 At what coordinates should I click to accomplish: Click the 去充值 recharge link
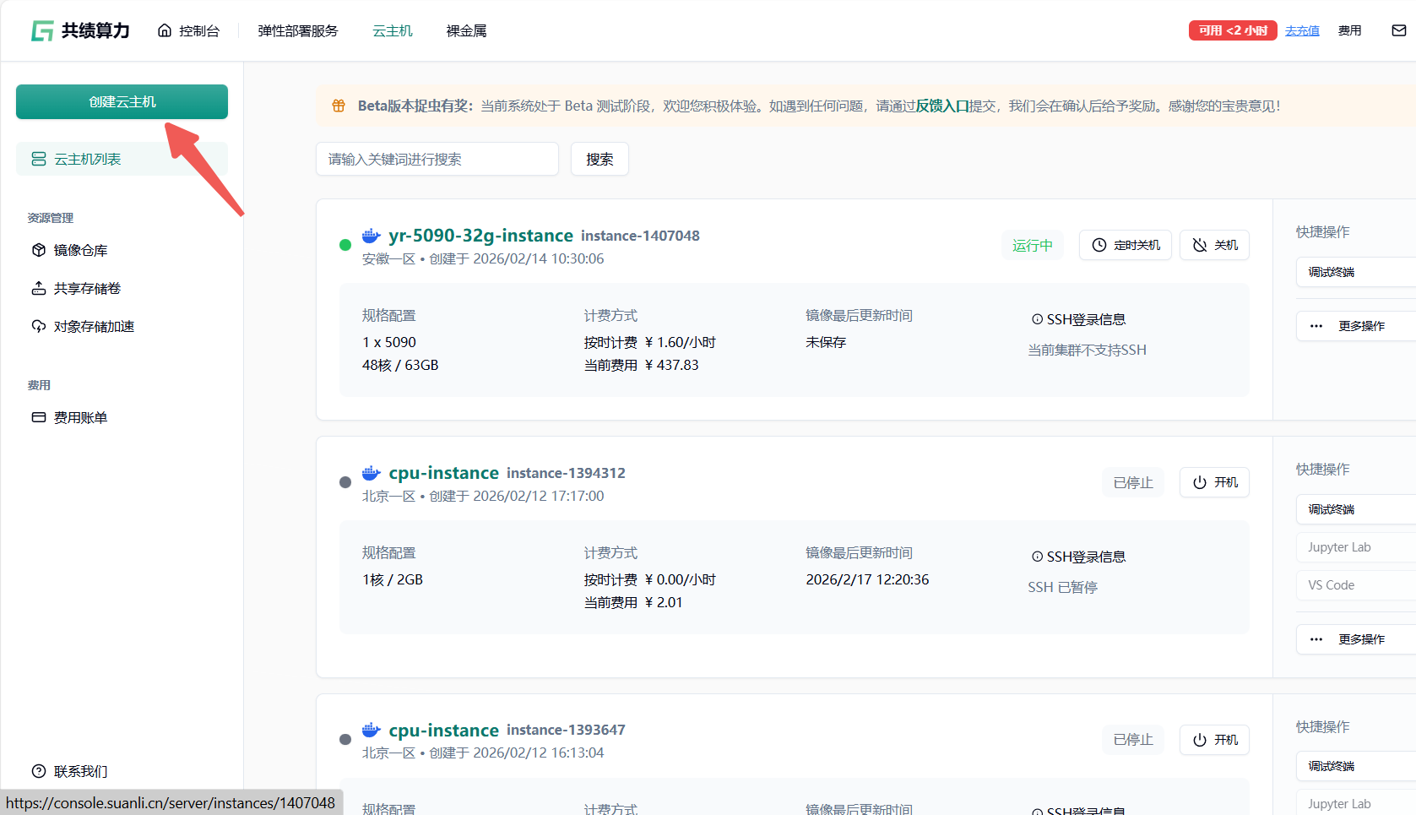tap(1301, 31)
